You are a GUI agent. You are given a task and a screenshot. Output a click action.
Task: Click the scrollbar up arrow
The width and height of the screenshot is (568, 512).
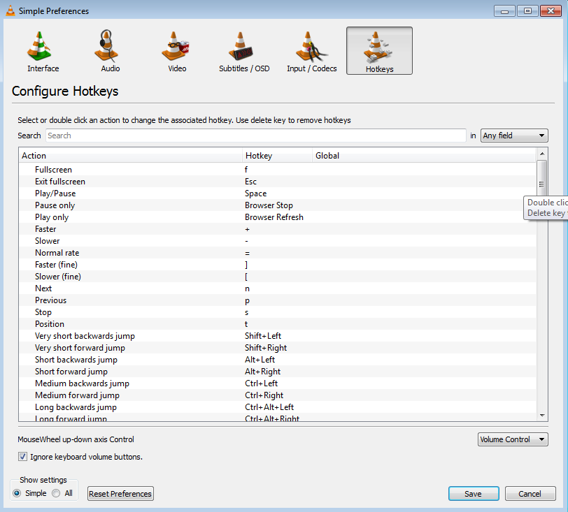click(542, 154)
